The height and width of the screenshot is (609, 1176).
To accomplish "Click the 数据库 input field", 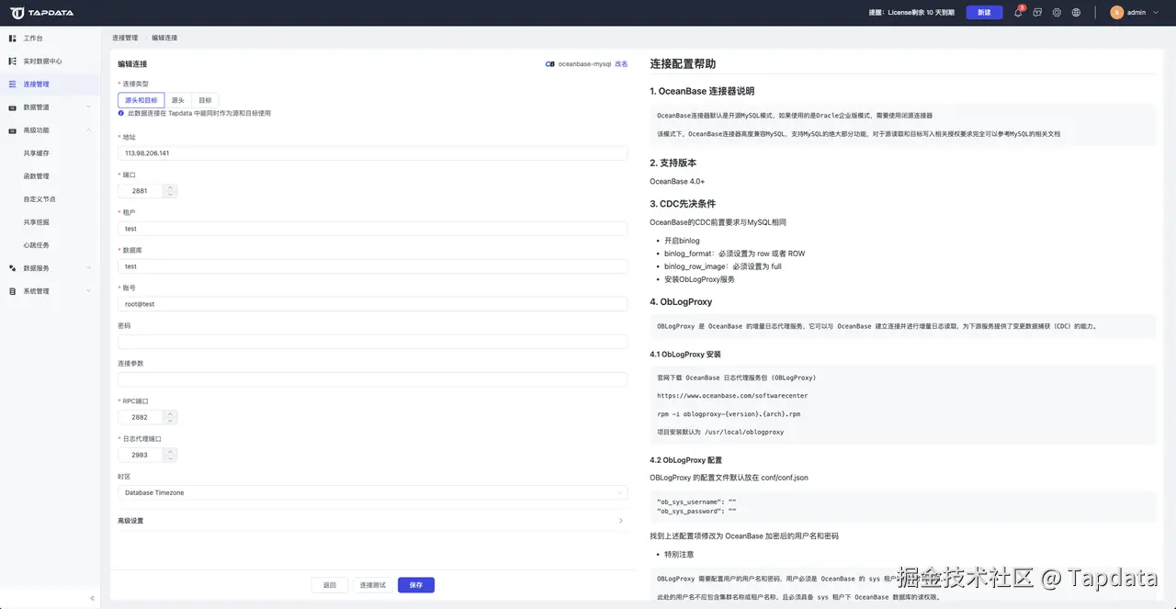I will click(372, 265).
